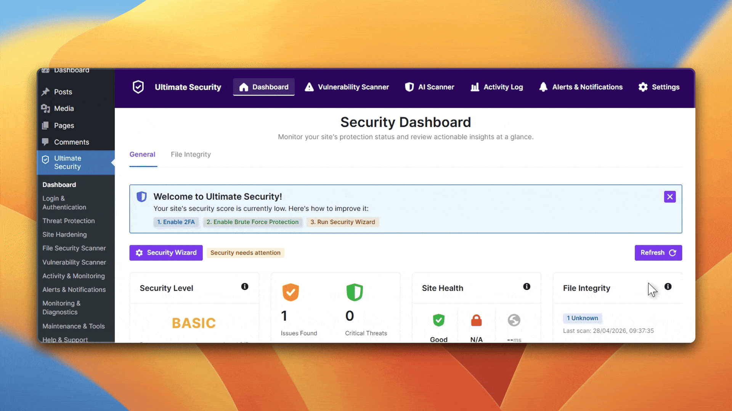Open info icon on File Integrity card

pyautogui.click(x=668, y=287)
